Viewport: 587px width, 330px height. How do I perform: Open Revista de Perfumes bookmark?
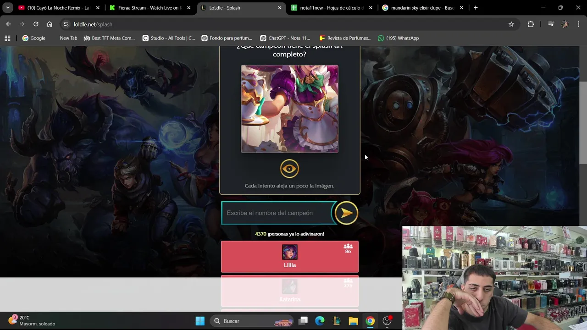pyautogui.click(x=345, y=38)
